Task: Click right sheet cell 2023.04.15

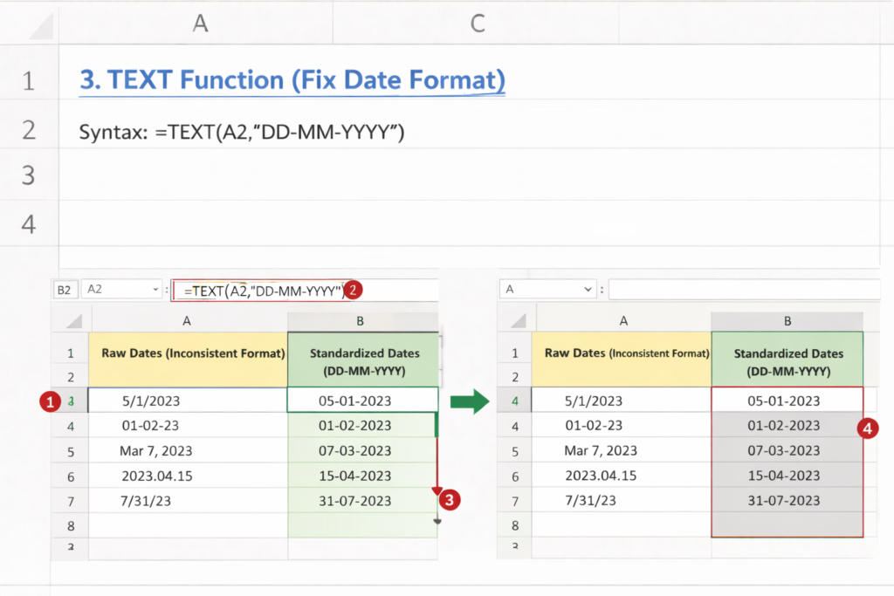Action: 622,476
